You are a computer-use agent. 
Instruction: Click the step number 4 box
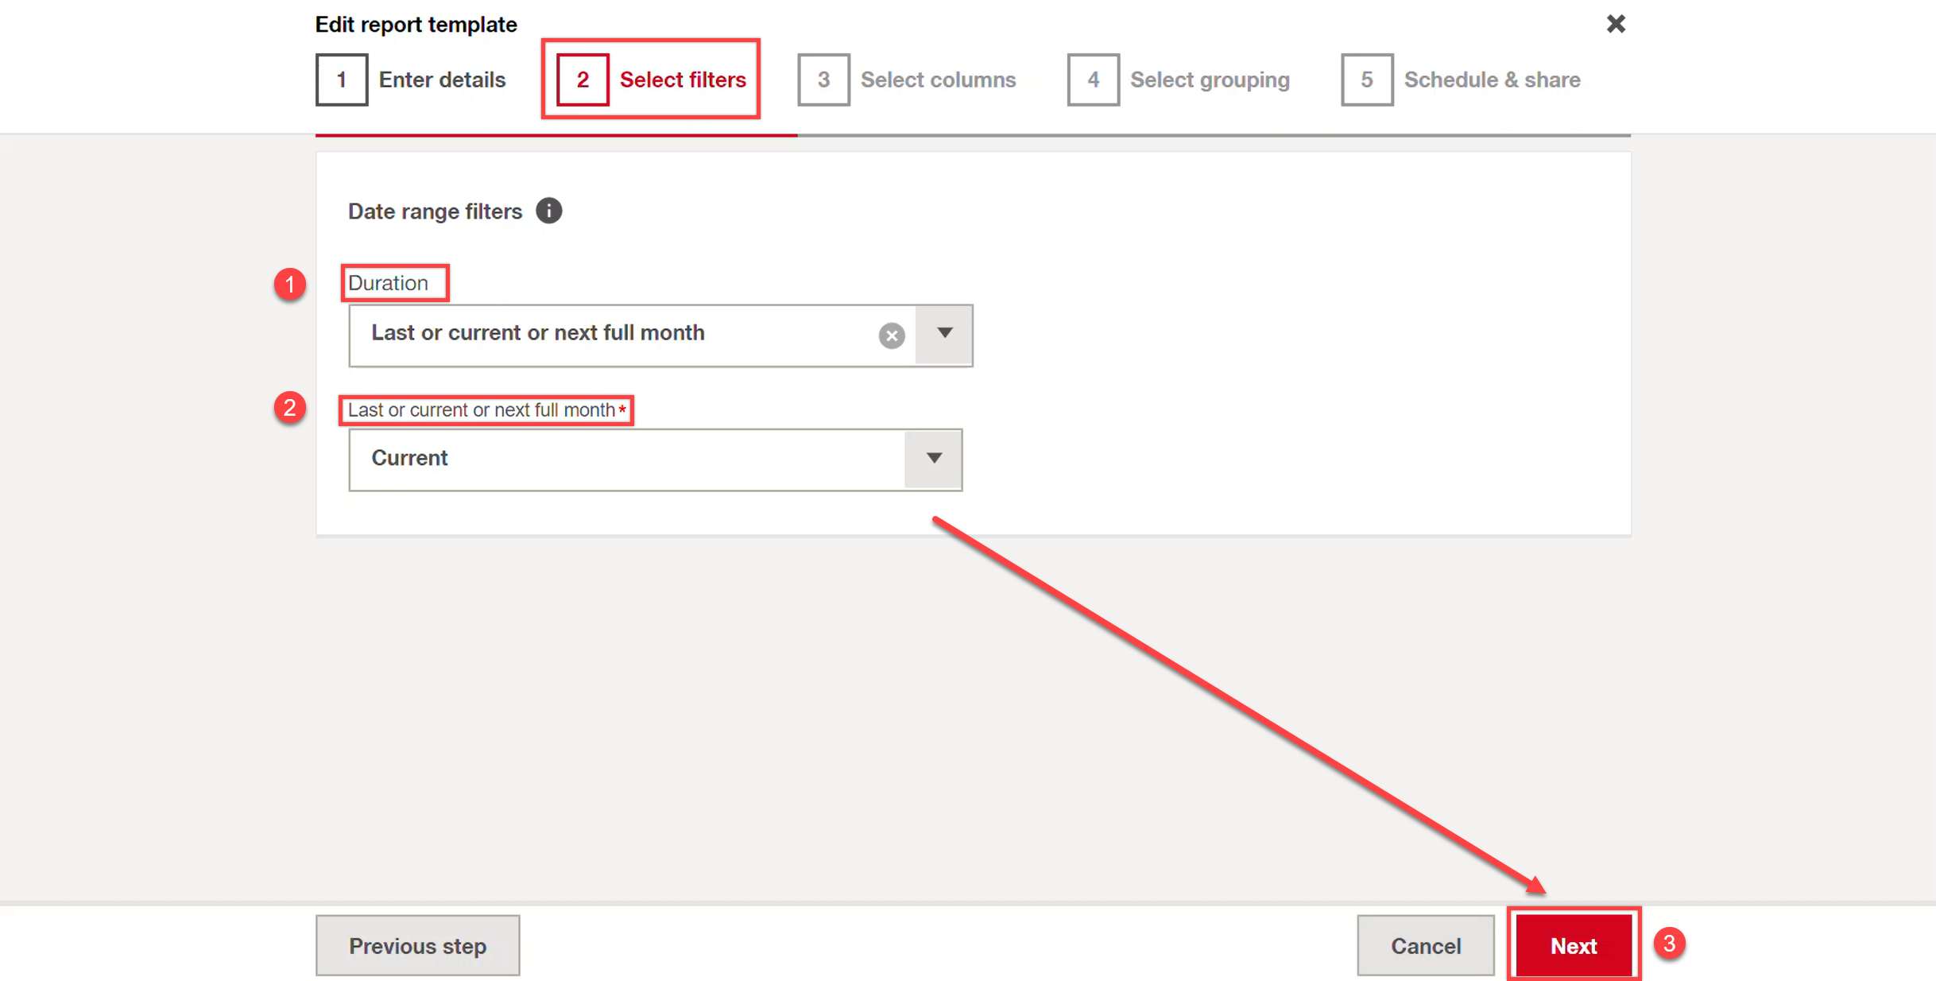pos(1093,79)
